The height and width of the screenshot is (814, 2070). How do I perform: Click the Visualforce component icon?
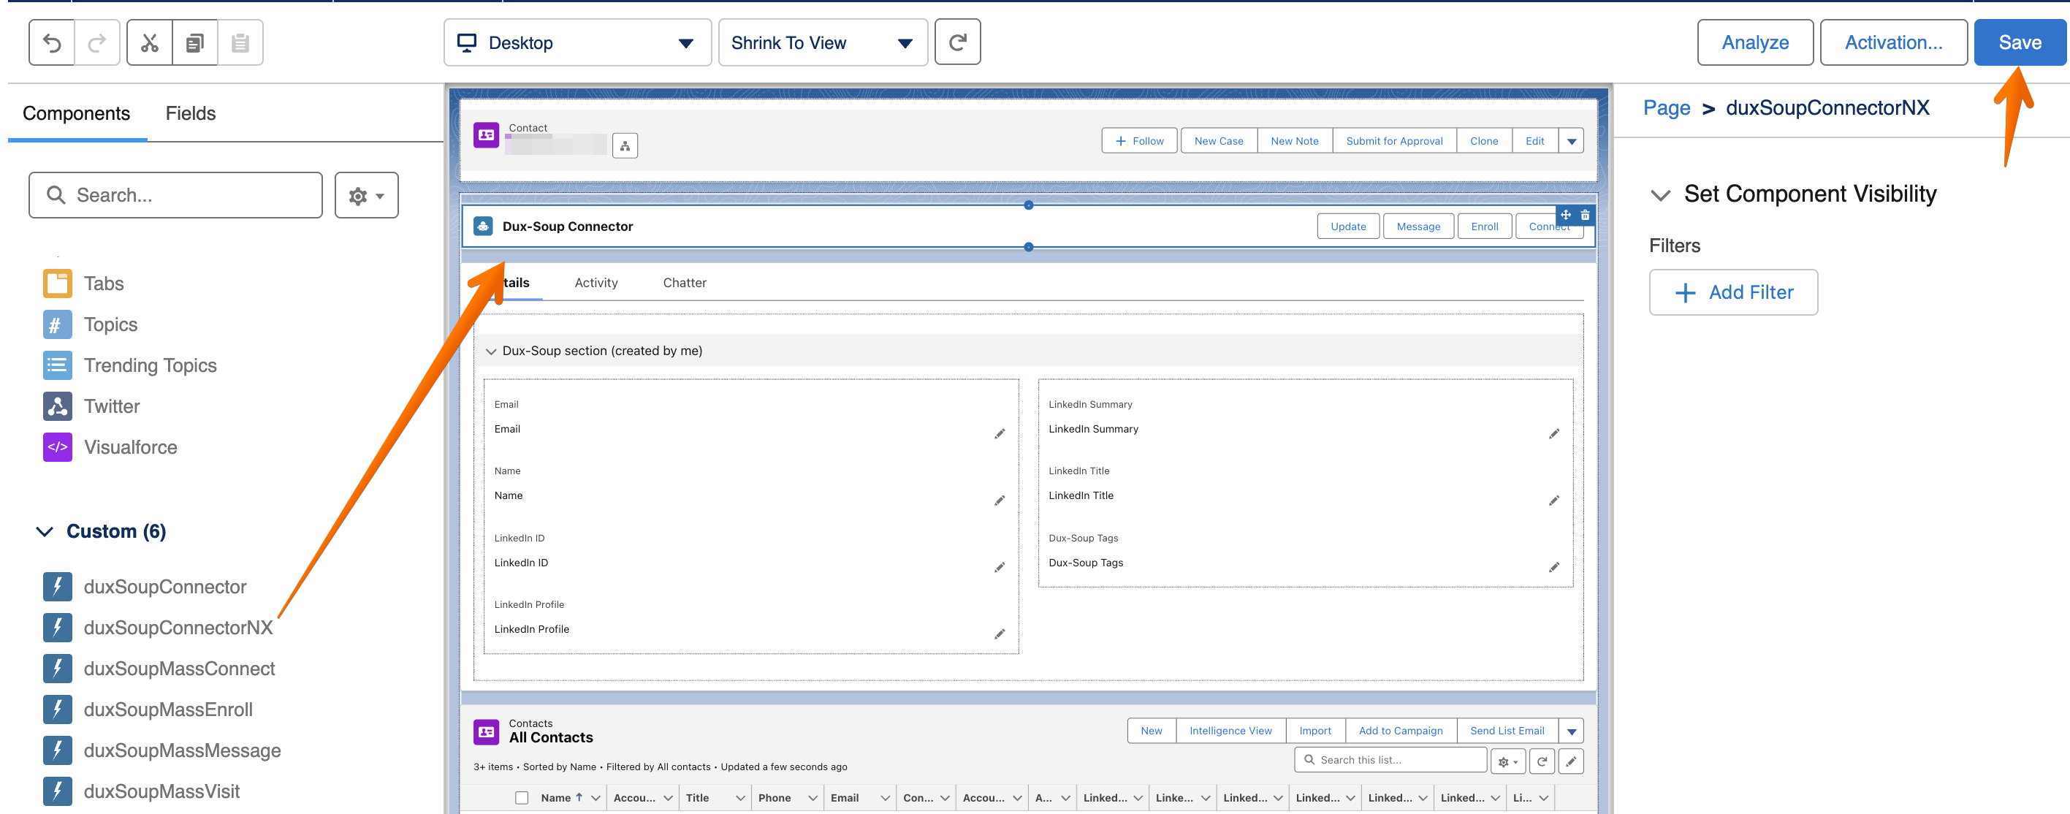coord(57,448)
